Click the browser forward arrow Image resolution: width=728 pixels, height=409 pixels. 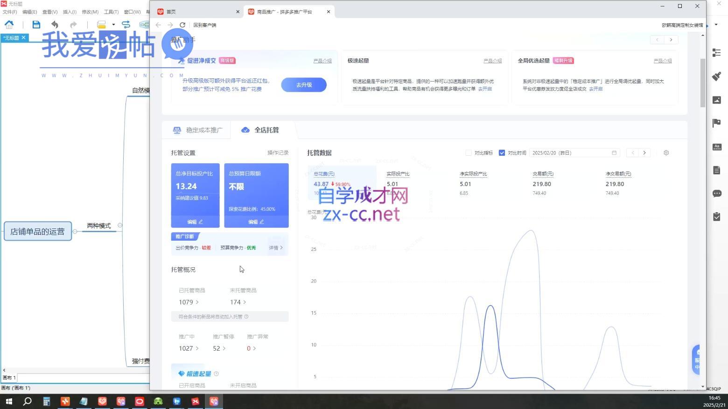pyautogui.click(x=170, y=25)
